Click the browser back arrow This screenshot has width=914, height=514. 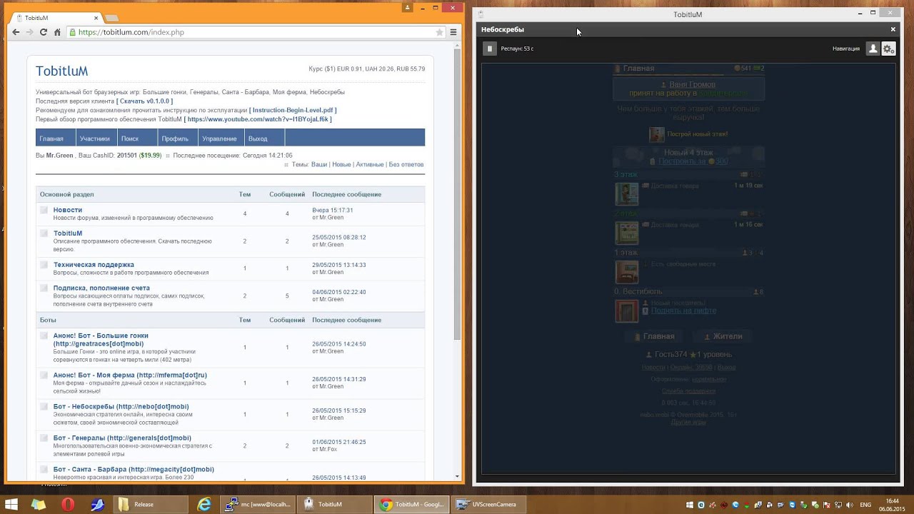pos(16,32)
